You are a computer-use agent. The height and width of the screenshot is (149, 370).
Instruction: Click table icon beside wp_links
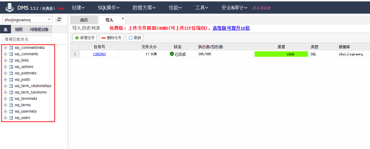(11, 60)
